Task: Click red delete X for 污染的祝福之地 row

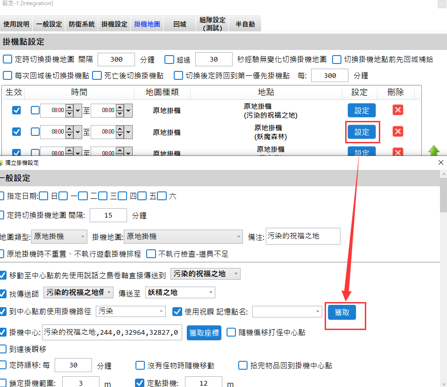Action: (397, 110)
